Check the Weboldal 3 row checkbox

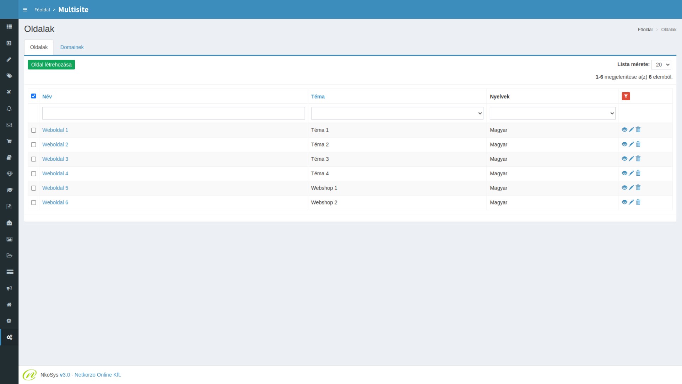[x=33, y=159]
